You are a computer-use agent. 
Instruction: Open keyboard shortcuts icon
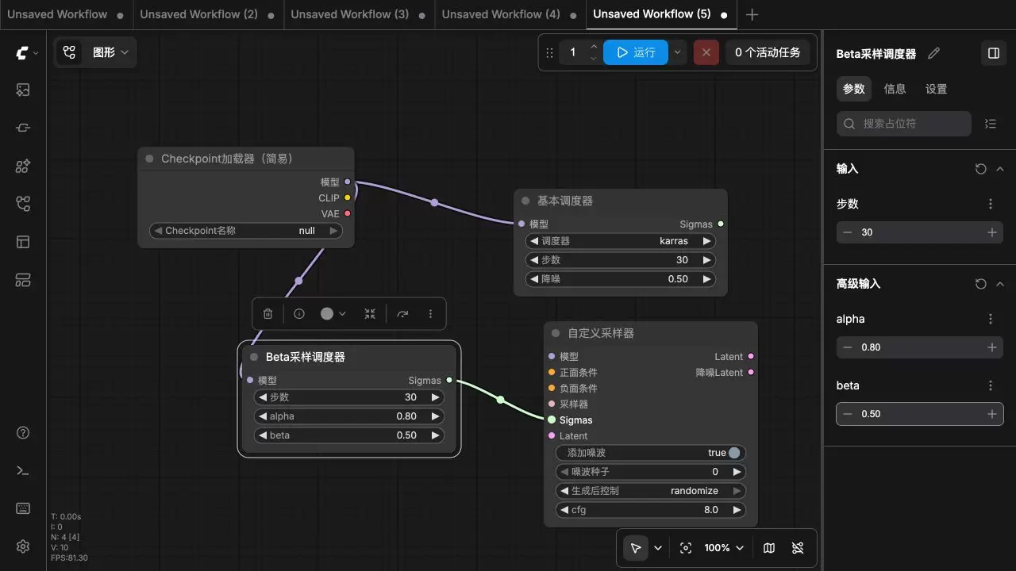pyautogui.click(x=23, y=508)
